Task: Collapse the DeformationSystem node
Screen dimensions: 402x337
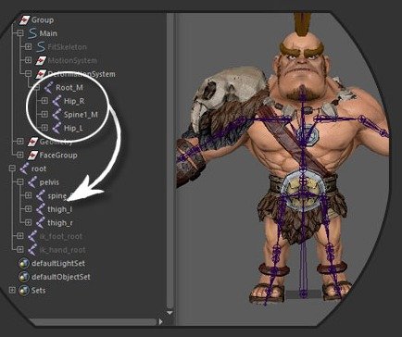Action: pyautogui.click(x=28, y=74)
